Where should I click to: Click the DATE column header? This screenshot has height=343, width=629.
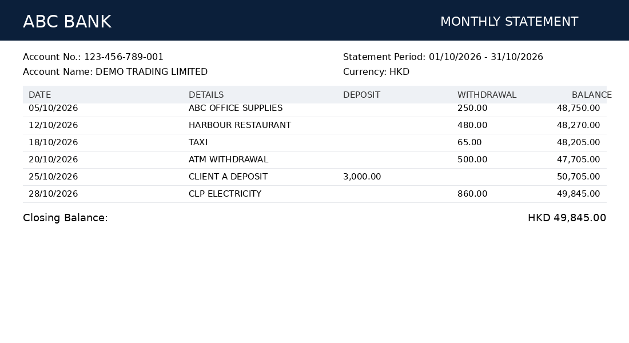click(x=39, y=95)
